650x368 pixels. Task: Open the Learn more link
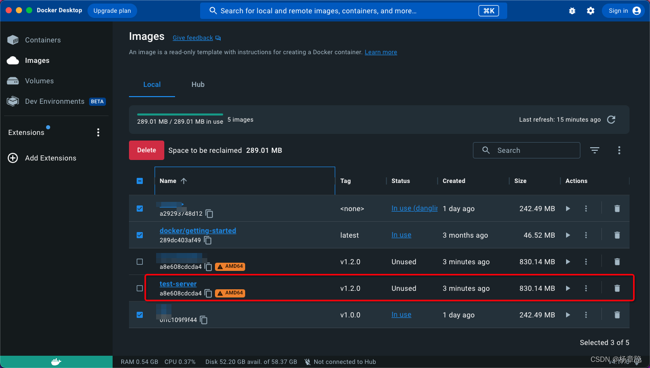tap(381, 52)
